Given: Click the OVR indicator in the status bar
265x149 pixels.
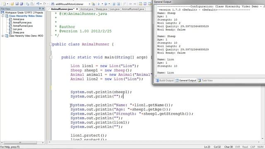Looking at the screenshot, I should tap(237, 147).
